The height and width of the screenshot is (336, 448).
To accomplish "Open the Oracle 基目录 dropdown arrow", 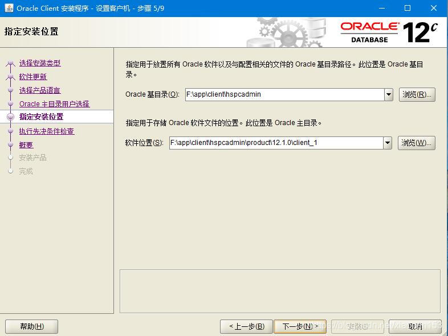I will 389,94.
